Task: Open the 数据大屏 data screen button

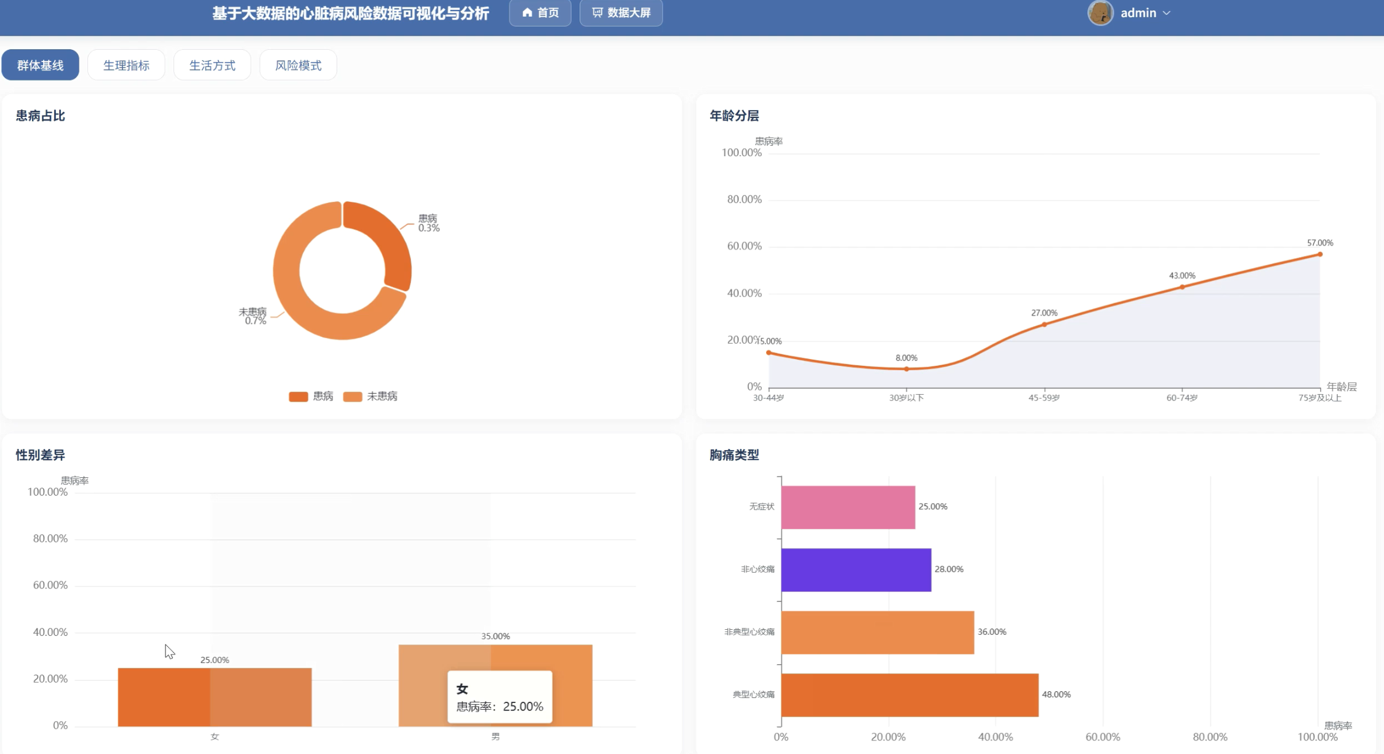Action: (620, 12)
